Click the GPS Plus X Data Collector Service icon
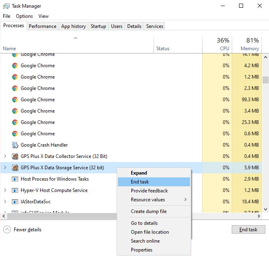Viewport: 269px width, 258px height. pos(15,156)
